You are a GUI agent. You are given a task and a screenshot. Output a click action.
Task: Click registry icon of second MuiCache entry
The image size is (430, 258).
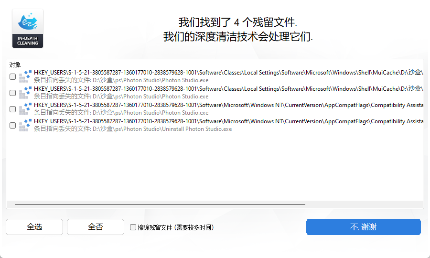pos(25,93)
